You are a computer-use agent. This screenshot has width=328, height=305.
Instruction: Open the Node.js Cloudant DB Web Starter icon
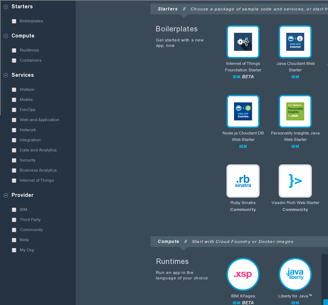click(x=243, y=111)
